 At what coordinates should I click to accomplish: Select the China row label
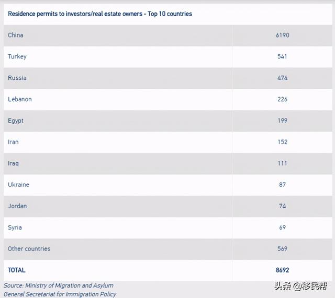[16, 35]
